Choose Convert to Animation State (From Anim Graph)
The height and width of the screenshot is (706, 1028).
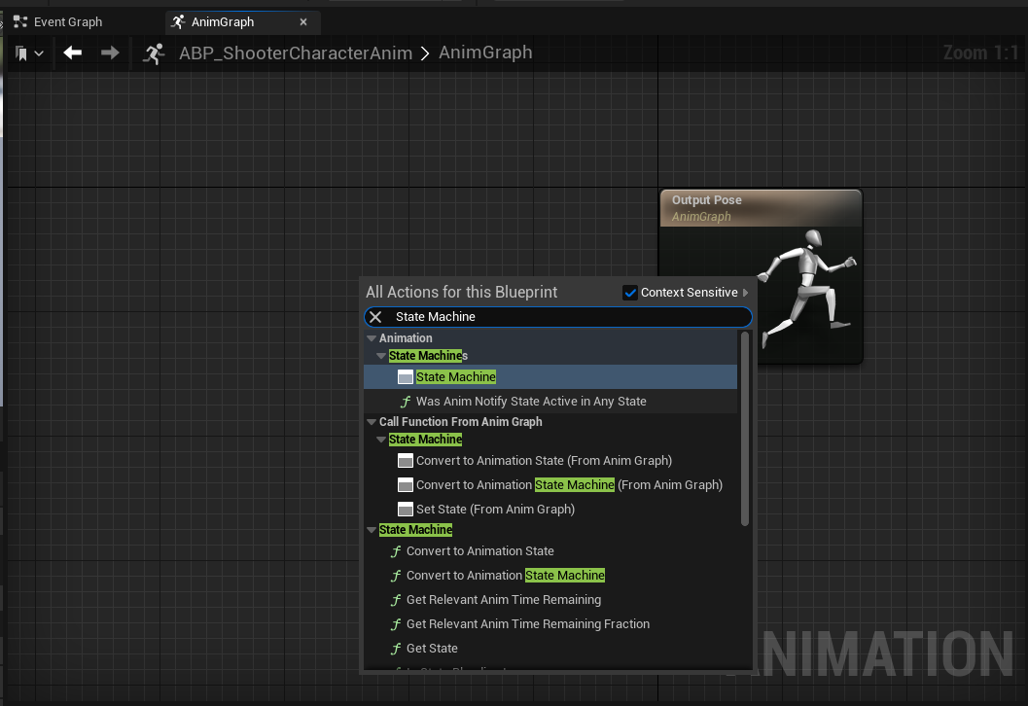[550, 461]
